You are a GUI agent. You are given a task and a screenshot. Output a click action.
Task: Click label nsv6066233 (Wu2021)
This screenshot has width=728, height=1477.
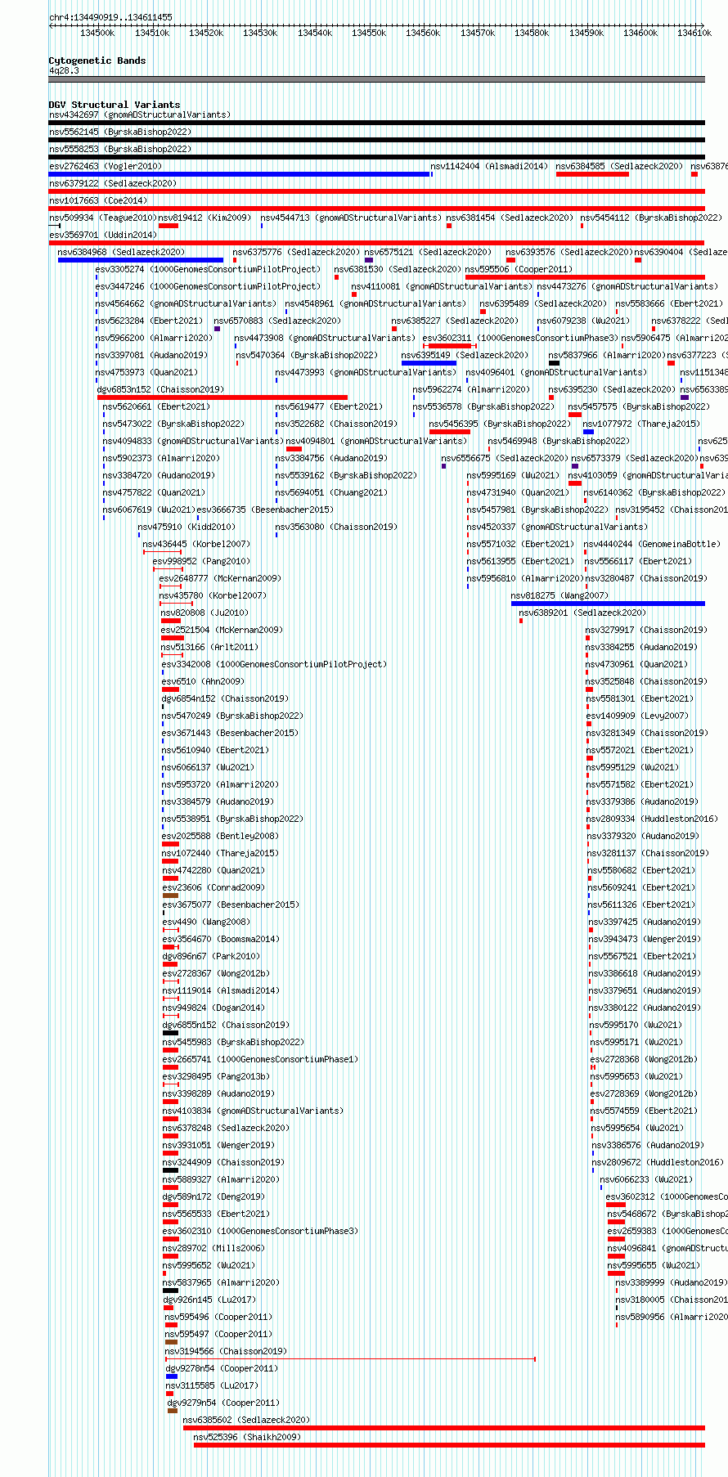tap(647, 1179)
